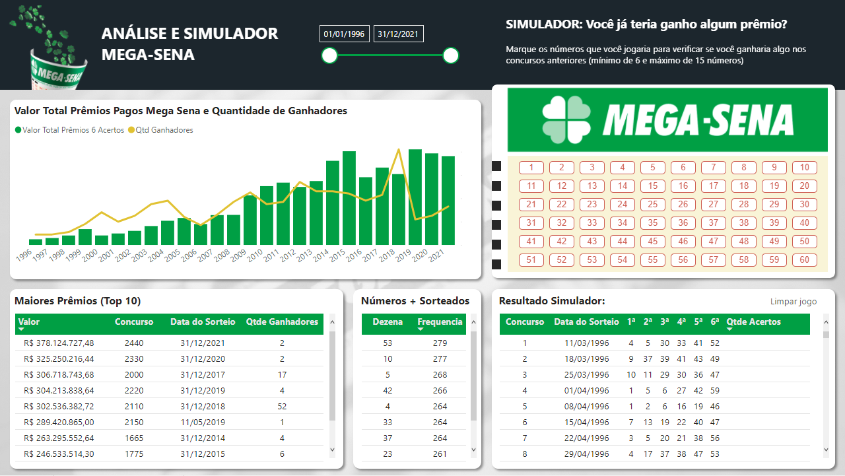Select number 5 on the ticket
The image size is (845, 476).
coord(653,168)
